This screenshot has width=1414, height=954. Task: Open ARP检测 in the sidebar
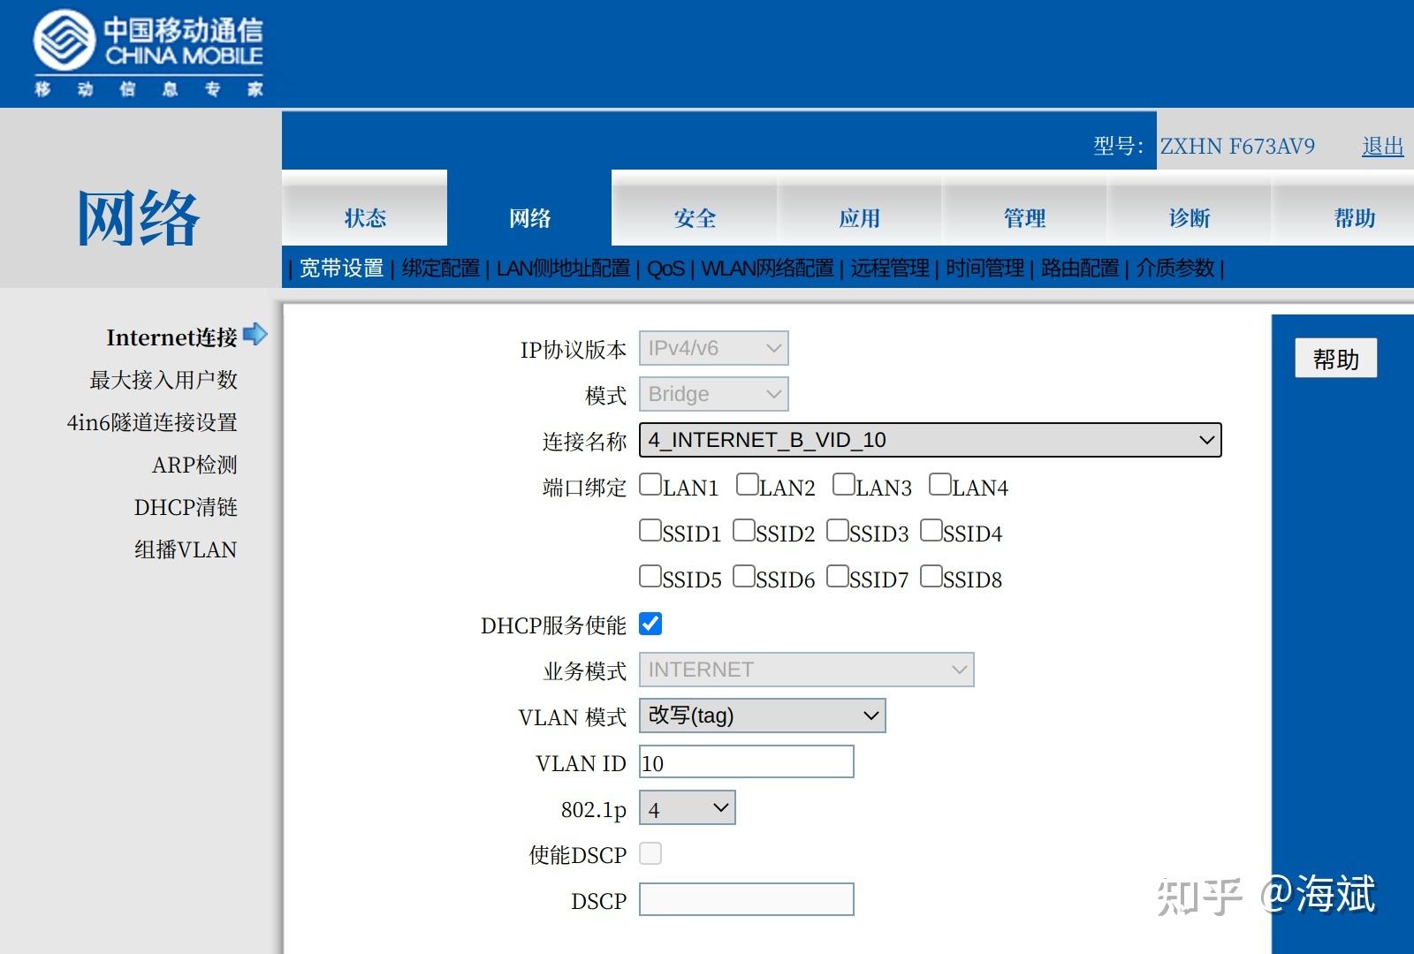pos(194,464)
